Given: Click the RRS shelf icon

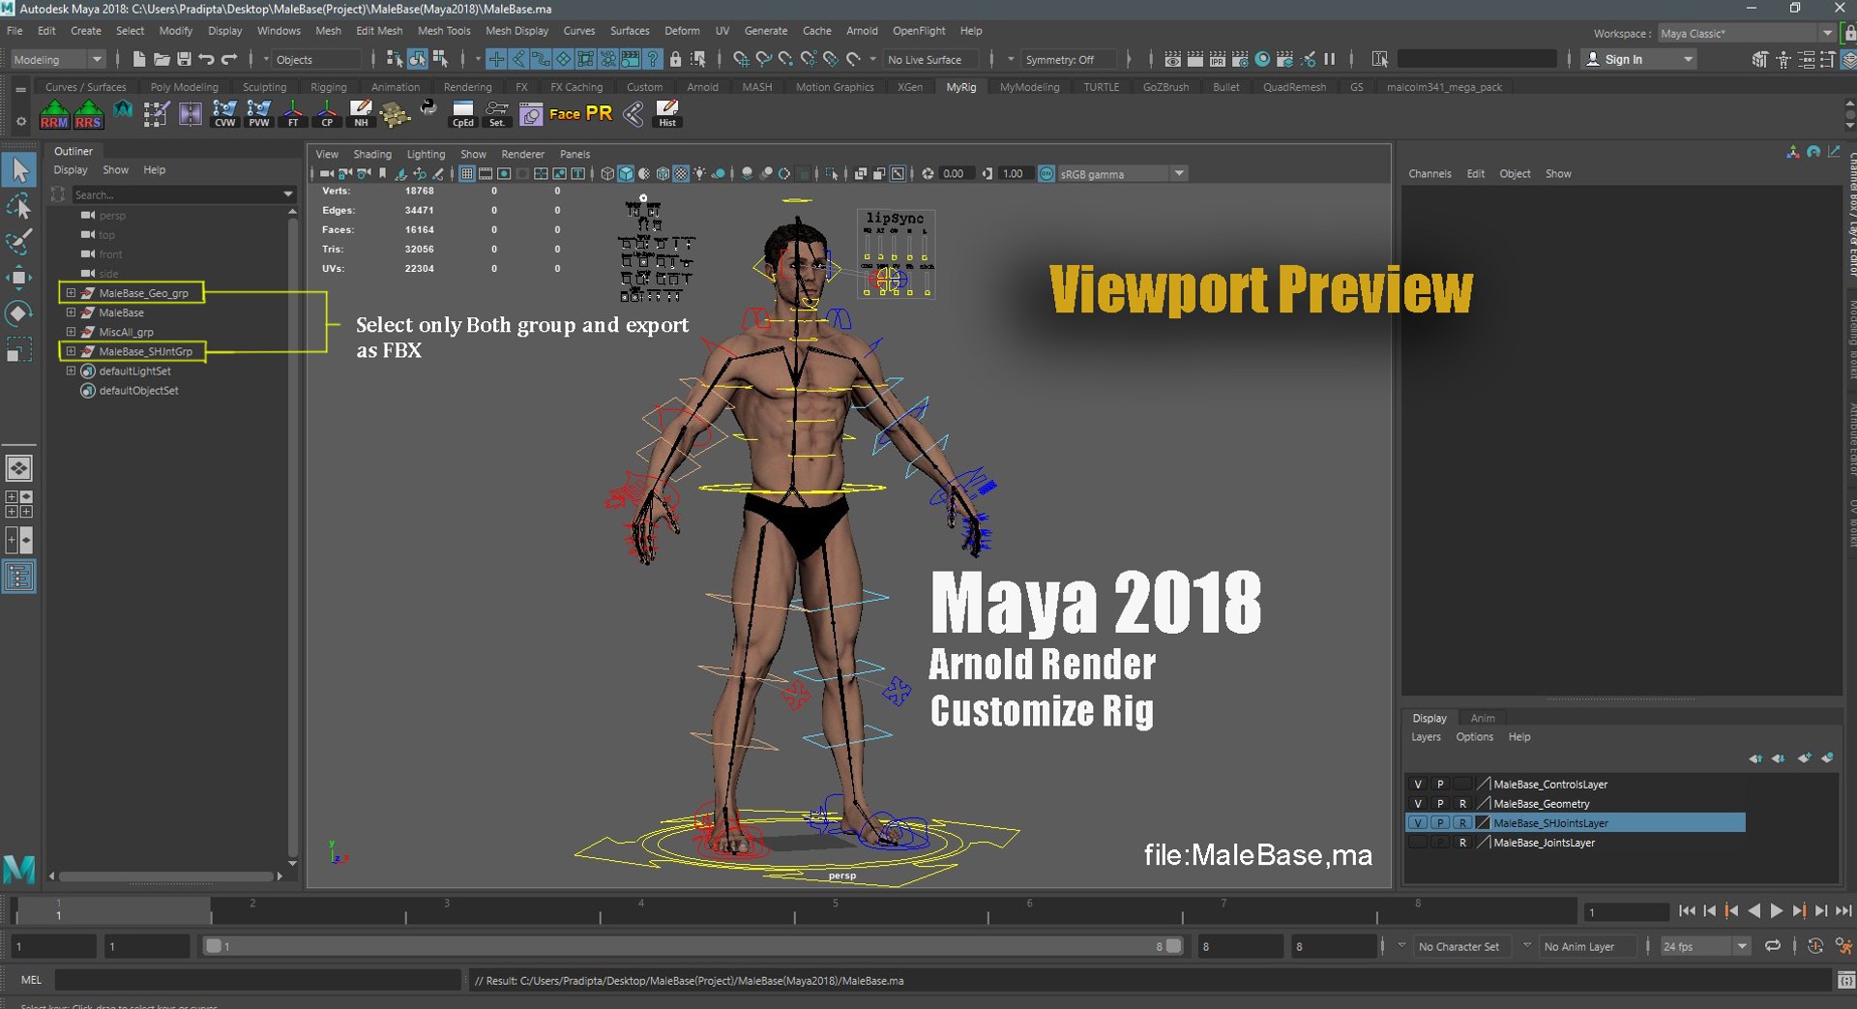Looking at the screenshot, I should 88,114.
